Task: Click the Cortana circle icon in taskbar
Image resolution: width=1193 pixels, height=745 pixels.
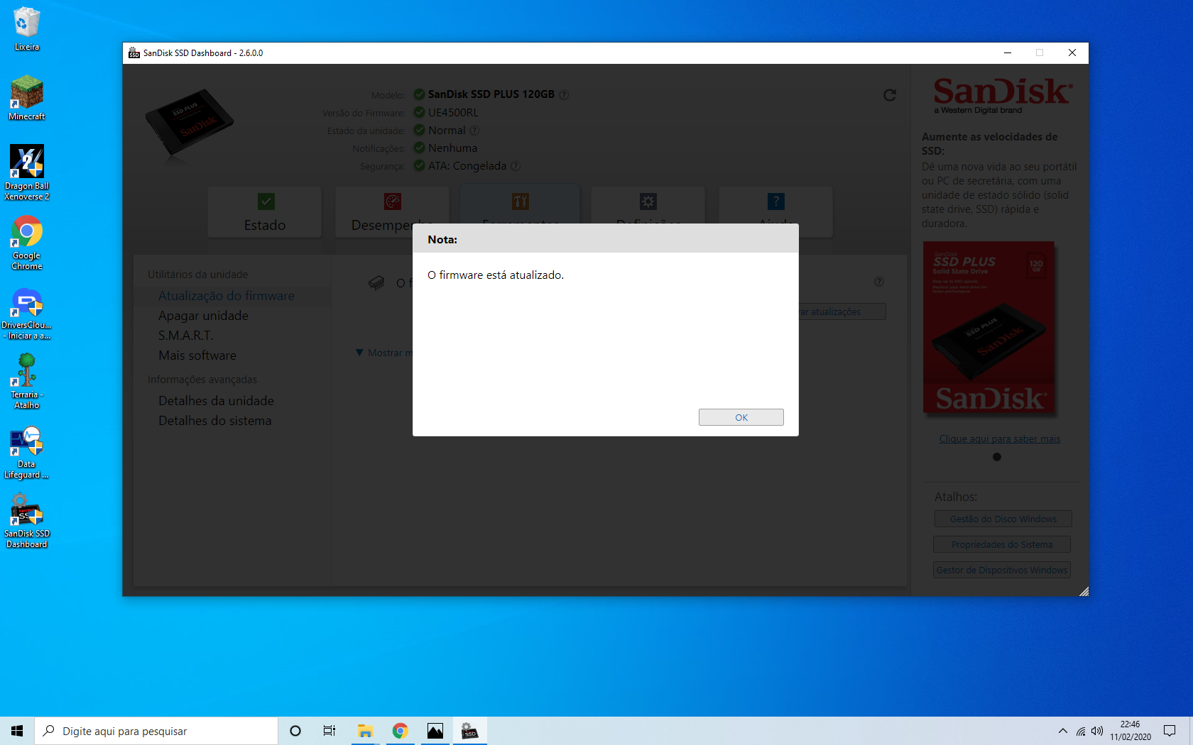Action: point(295,731)
